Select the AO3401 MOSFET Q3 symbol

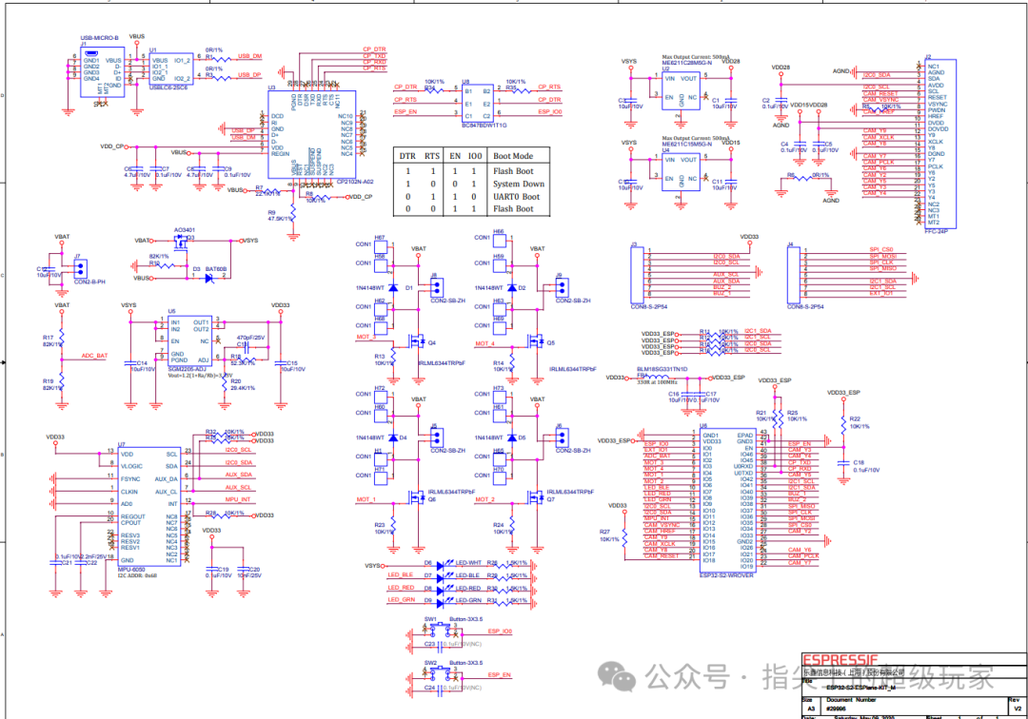184,243
